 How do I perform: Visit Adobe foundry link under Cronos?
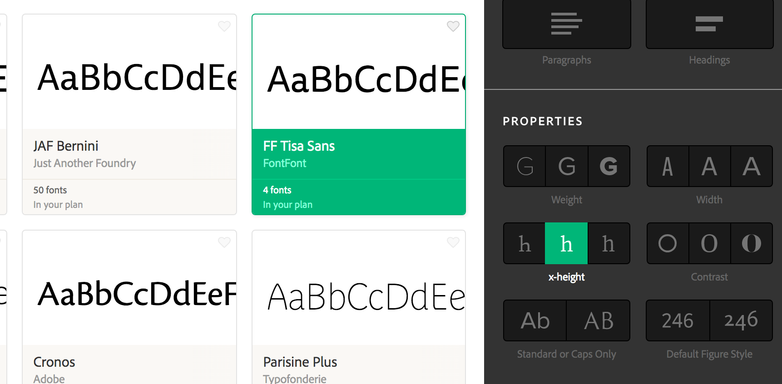(x=49, y=379)
